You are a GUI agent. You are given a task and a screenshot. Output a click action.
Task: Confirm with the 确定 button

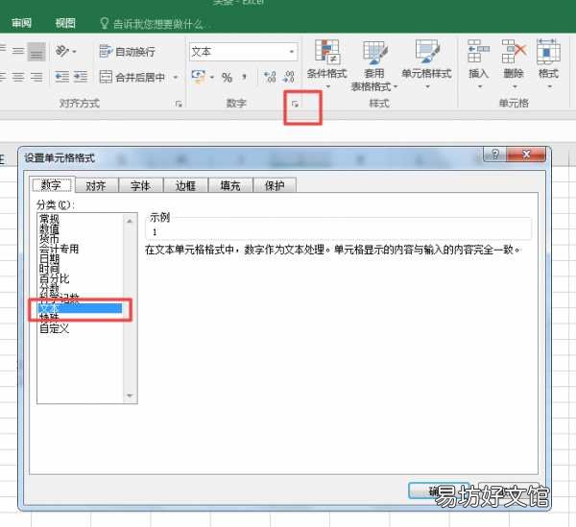pyautogui.click(x=439, y=491)
